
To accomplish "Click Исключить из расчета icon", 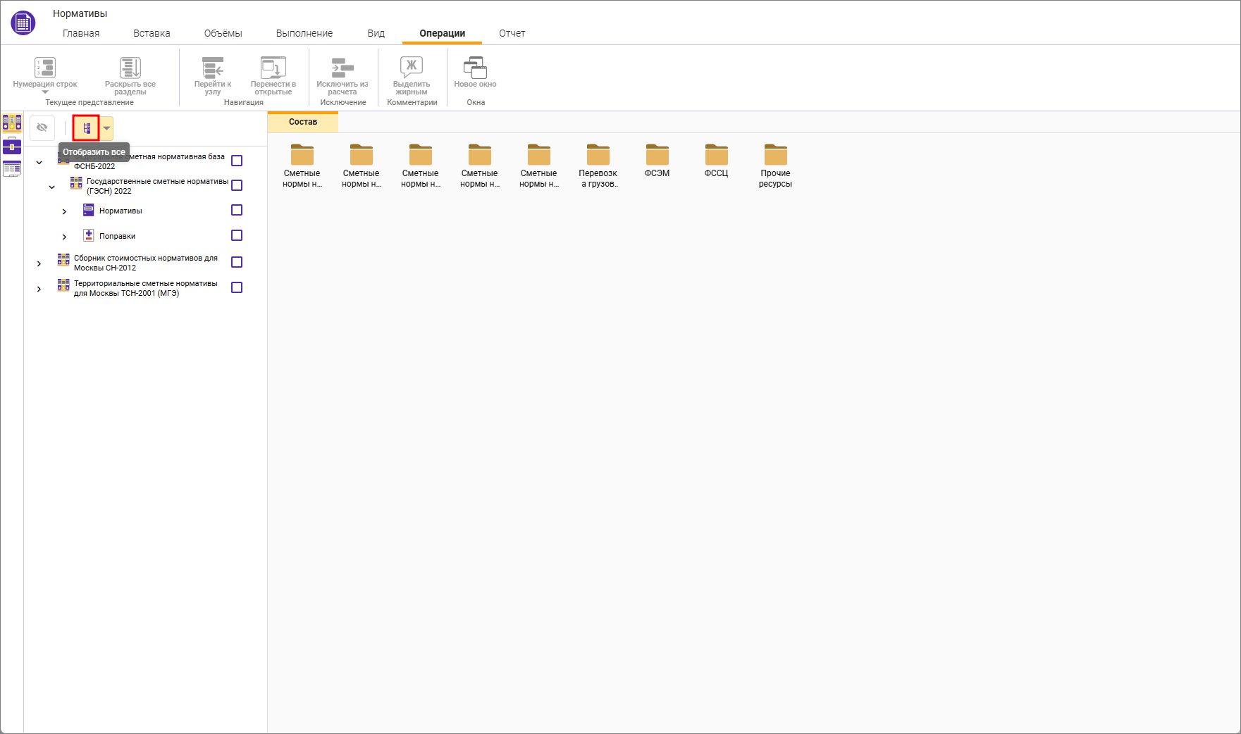I will point(342,68).
